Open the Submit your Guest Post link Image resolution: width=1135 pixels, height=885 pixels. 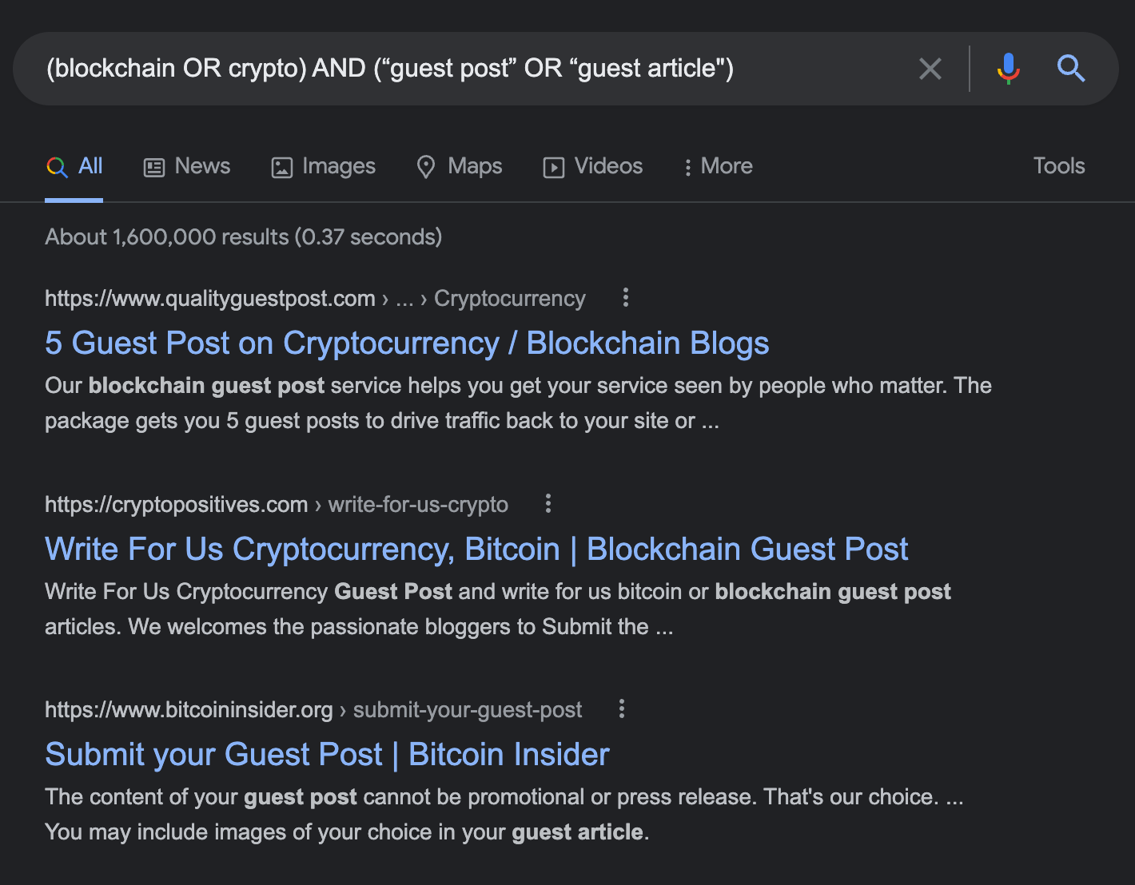point(326,753)
